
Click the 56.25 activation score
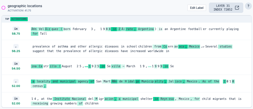16,51
